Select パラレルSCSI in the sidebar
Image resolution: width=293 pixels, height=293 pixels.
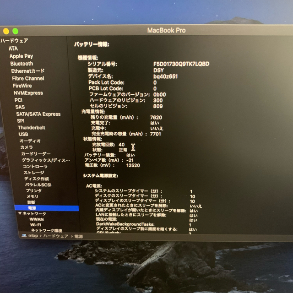[38, 184]
